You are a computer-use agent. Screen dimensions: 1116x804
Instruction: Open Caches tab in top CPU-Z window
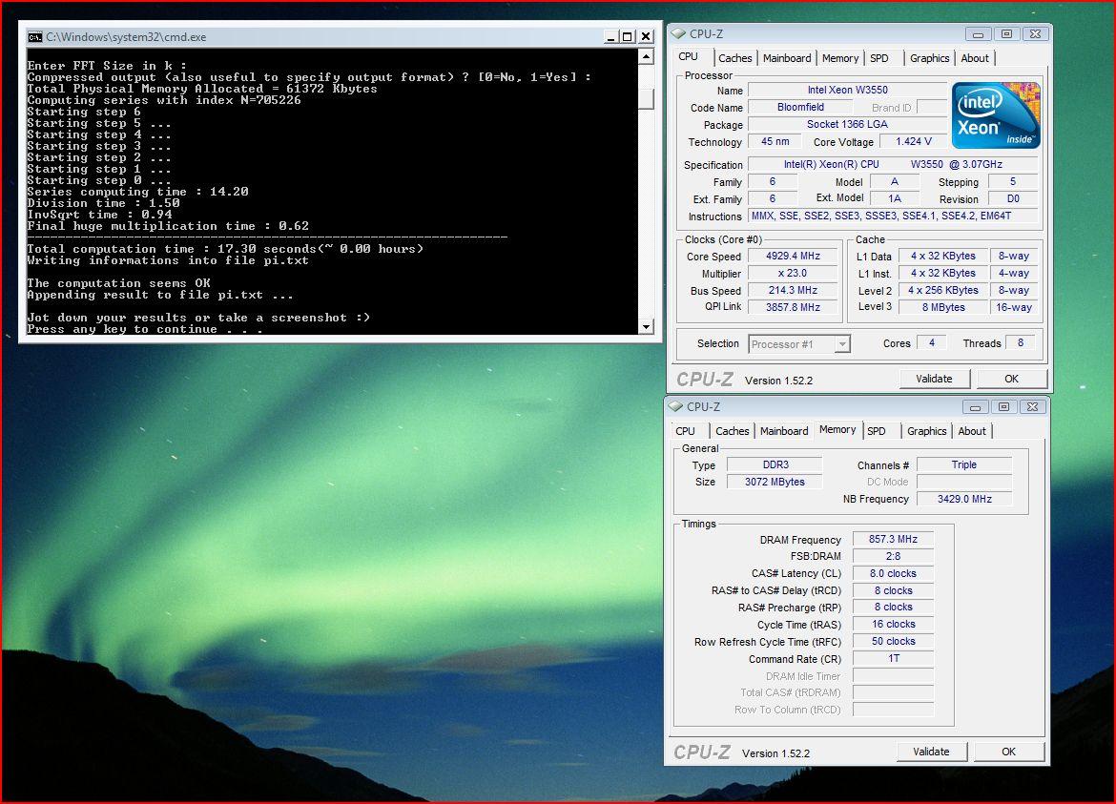(x=734, y=58)
